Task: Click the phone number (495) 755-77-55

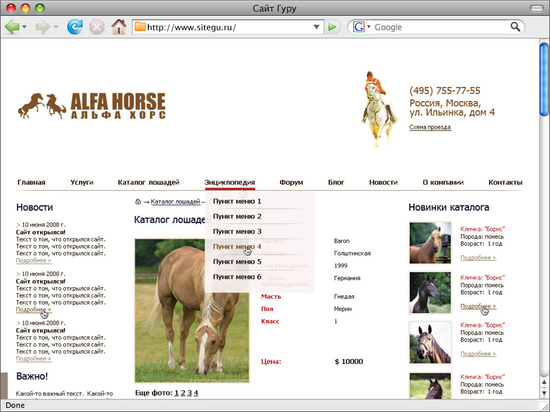Action: click(445, 91)
